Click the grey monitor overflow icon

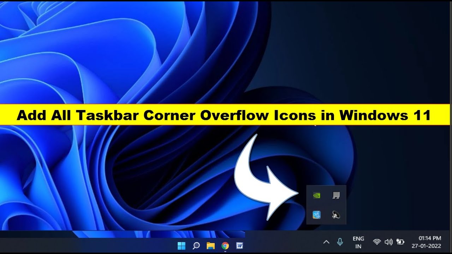click(336, 195)
